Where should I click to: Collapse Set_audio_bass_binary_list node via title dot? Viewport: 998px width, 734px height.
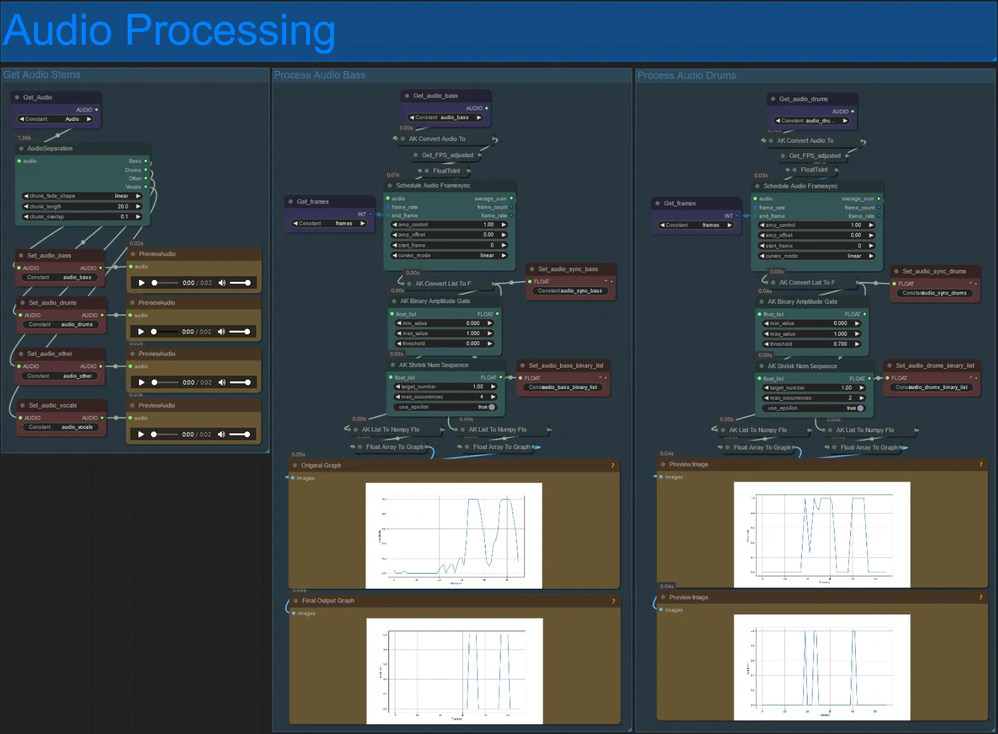coord(522,366)
